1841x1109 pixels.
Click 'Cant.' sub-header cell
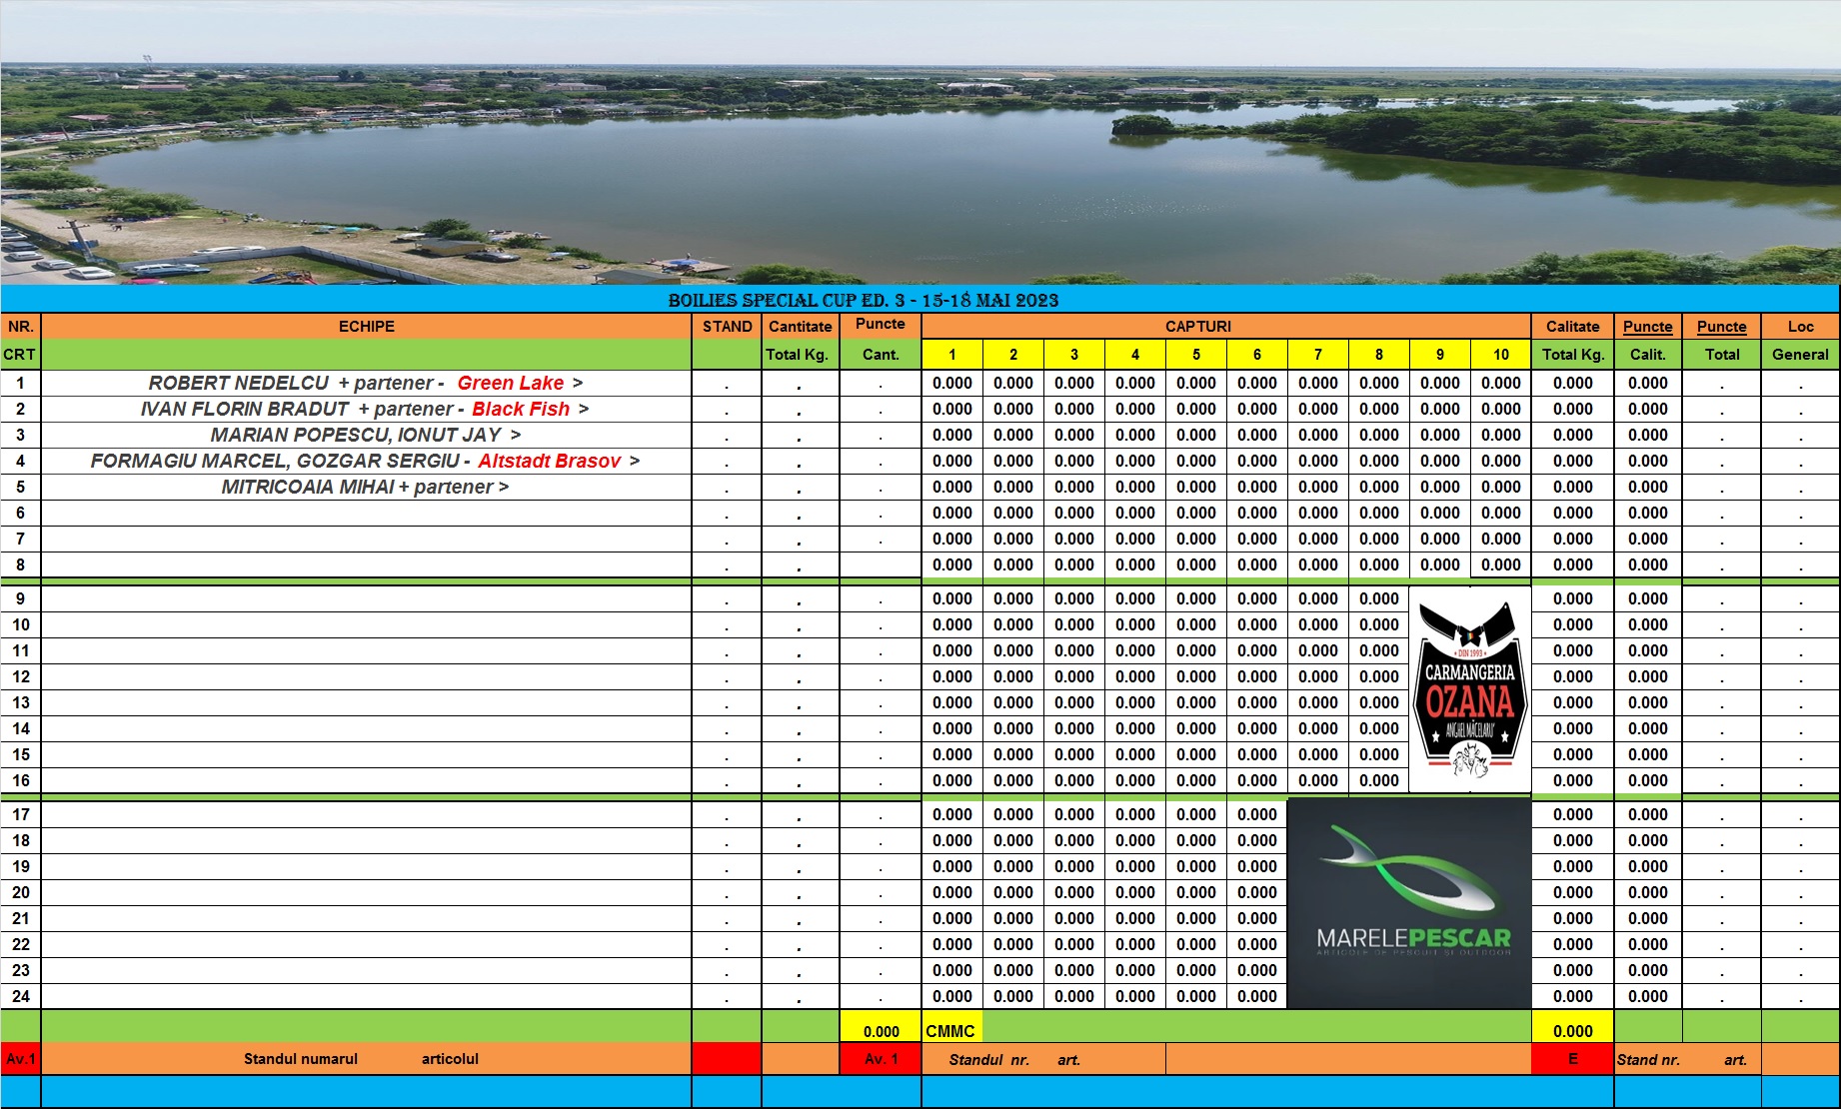pyautogui.click(x=881, y=355)
